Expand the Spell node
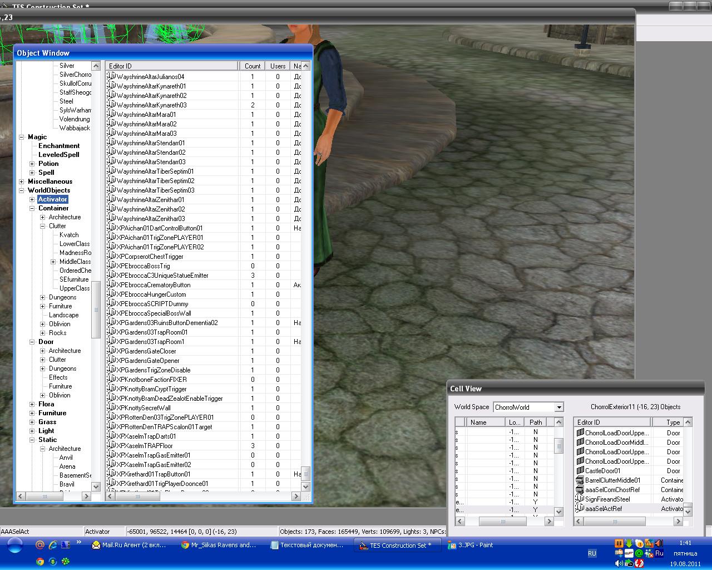Screen dimensions: 712x570 (32, 173)
